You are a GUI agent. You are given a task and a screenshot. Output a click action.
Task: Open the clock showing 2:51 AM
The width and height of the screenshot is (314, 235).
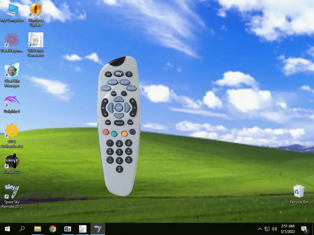tap(288, 229)
